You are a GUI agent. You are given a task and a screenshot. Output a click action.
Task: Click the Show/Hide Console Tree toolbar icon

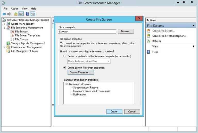[21, 14]
